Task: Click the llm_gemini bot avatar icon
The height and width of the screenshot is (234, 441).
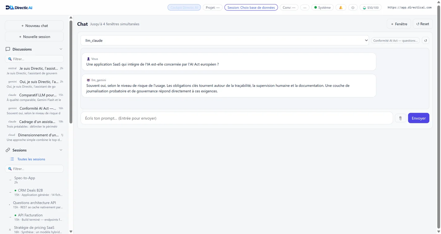Action: [89, 80]
